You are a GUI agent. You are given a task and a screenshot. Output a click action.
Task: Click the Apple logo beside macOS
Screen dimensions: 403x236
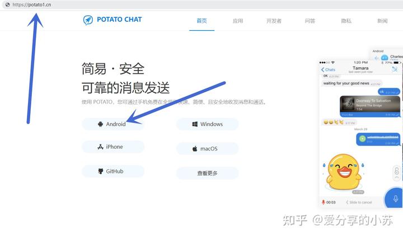pos(195,149)
